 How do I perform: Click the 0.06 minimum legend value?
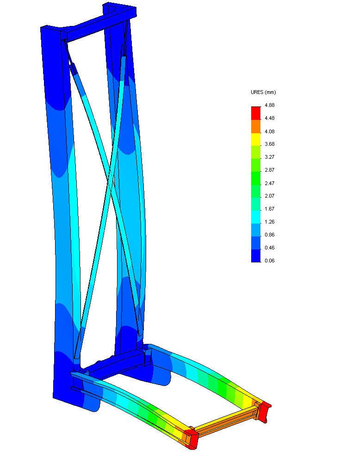pyautogui.click(x=269, y=261)
